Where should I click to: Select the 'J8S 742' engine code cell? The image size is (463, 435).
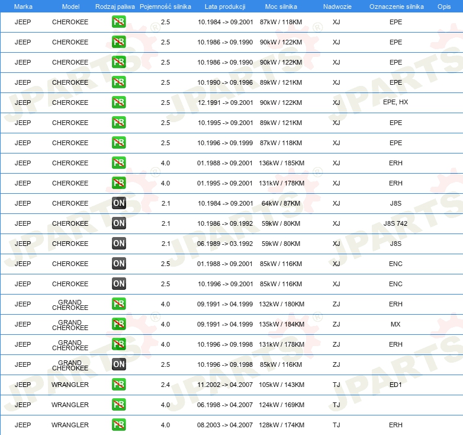point(396,223)
